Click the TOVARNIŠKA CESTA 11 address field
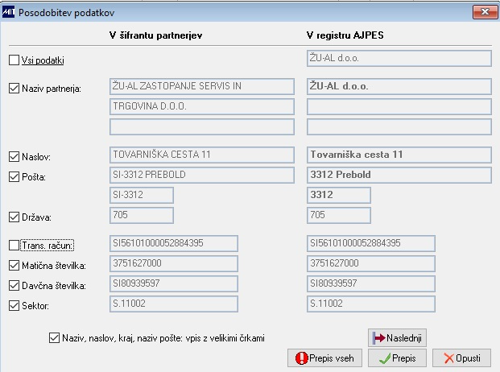 (202, 155)
